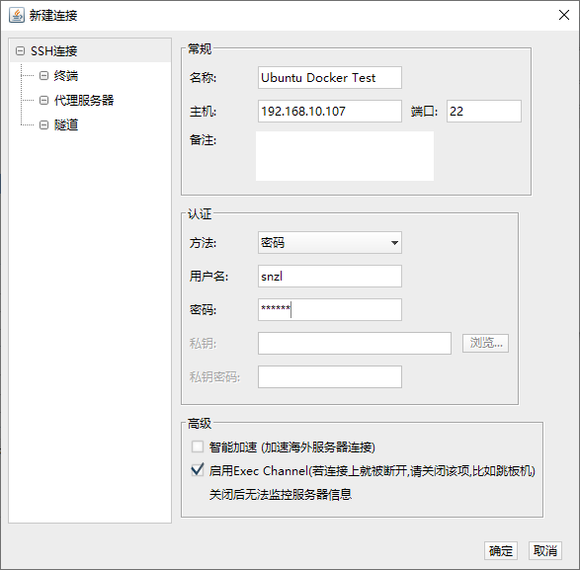The height and width of the screenshot is (570, 580).
Task: Click the expander icon beside 终端
Action: point(43,76)
